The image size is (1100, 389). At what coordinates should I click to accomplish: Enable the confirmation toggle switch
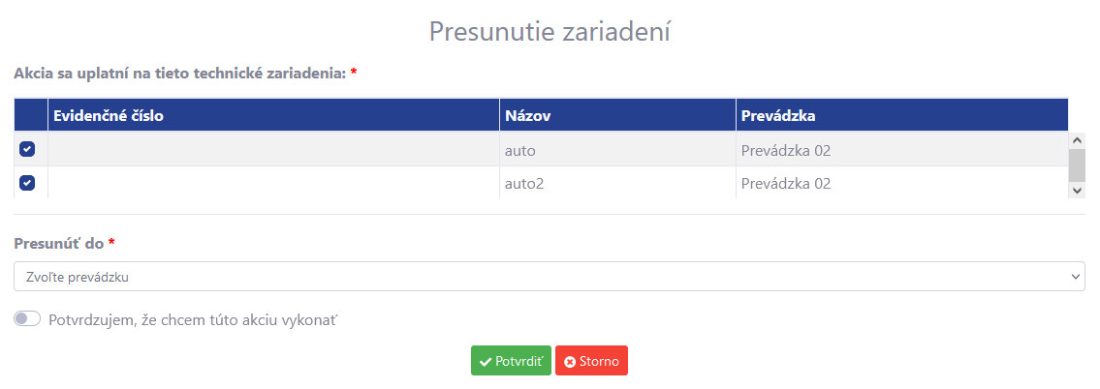[27, 319]
